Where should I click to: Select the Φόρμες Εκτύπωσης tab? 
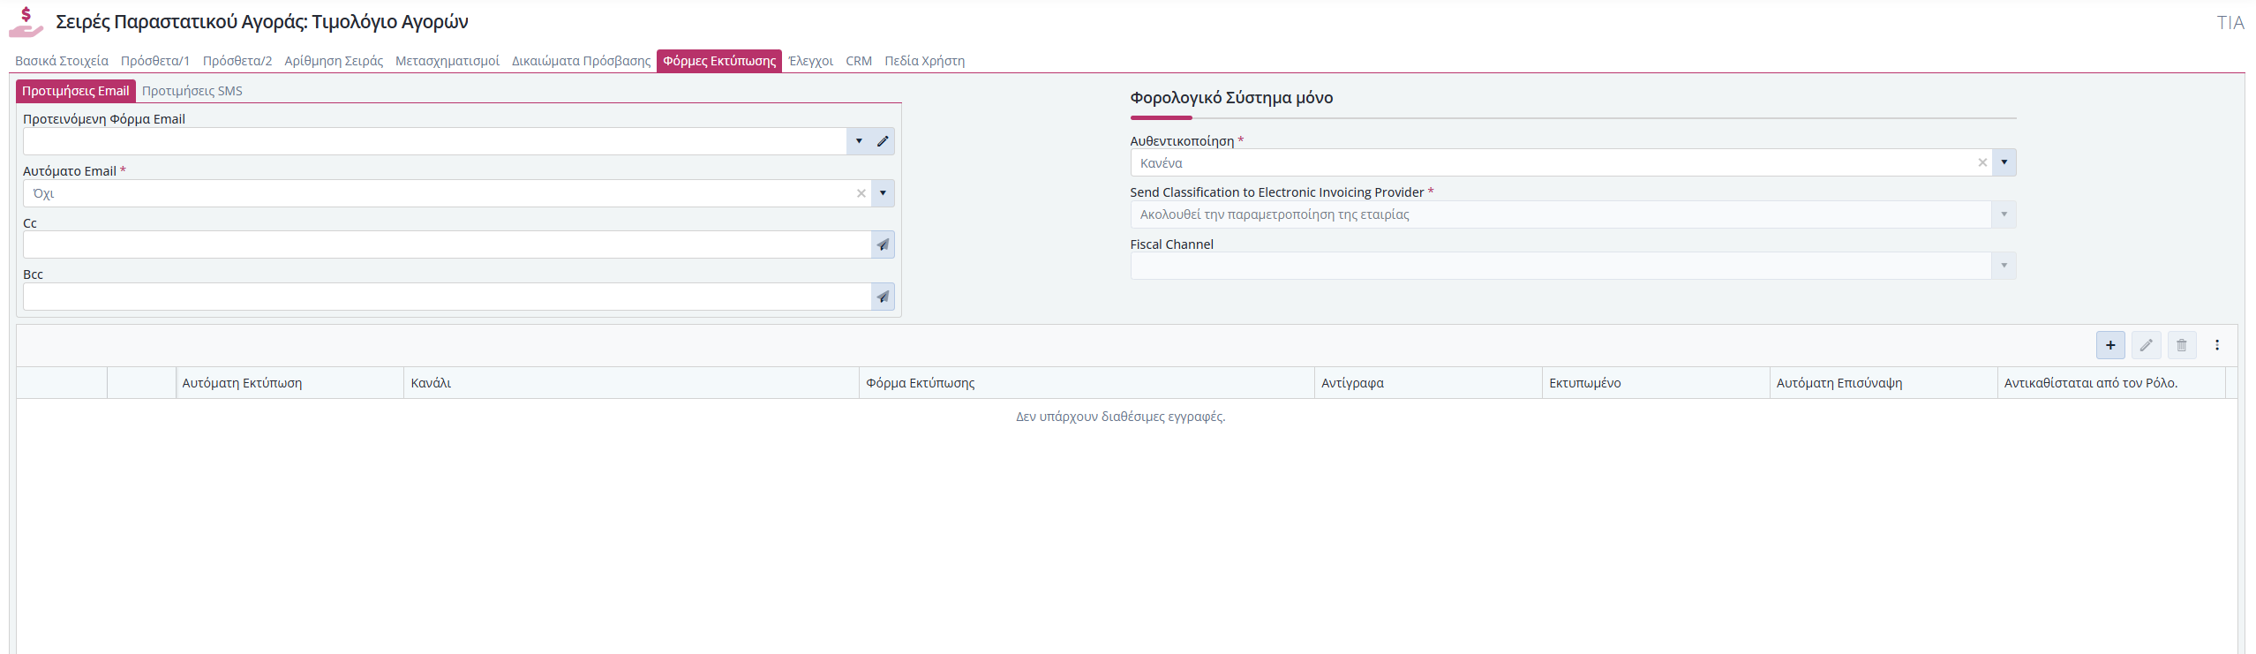tap(719, 61)
